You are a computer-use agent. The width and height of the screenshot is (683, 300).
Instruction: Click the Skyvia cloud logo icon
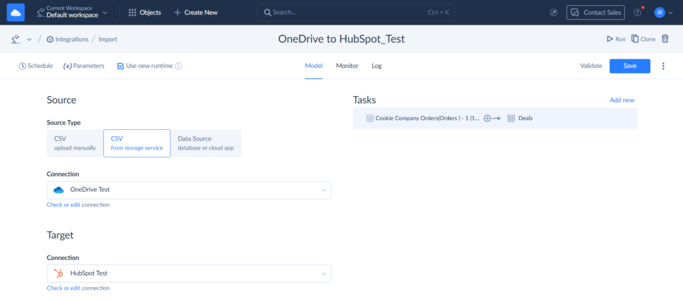(x=16, y=13)
